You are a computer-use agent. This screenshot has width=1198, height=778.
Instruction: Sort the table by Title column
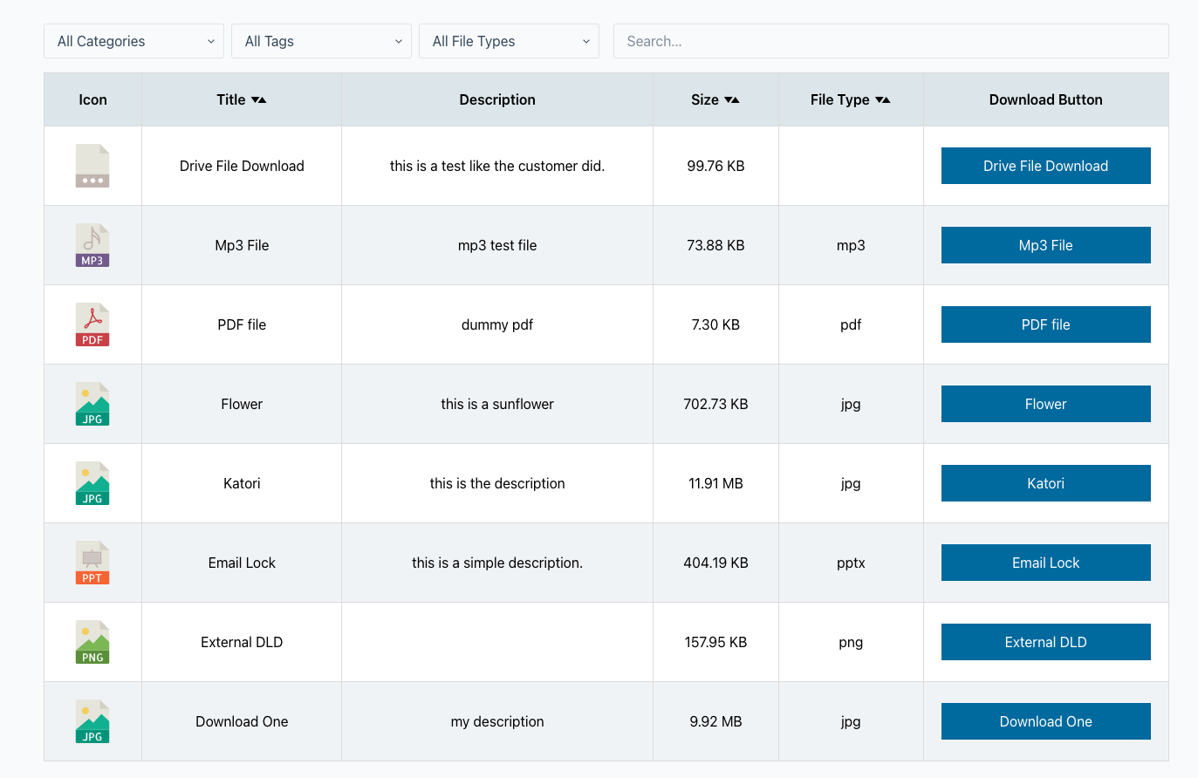point(242,99)
